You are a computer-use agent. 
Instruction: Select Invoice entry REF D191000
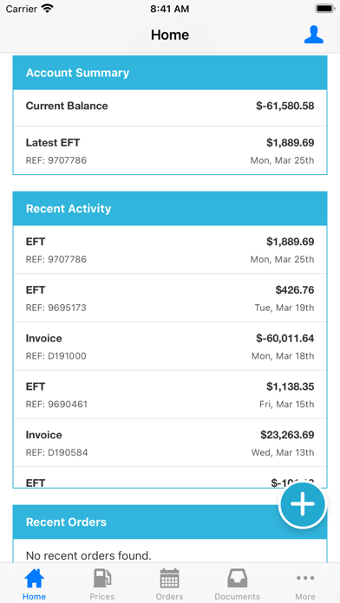[x=170, y=346]
